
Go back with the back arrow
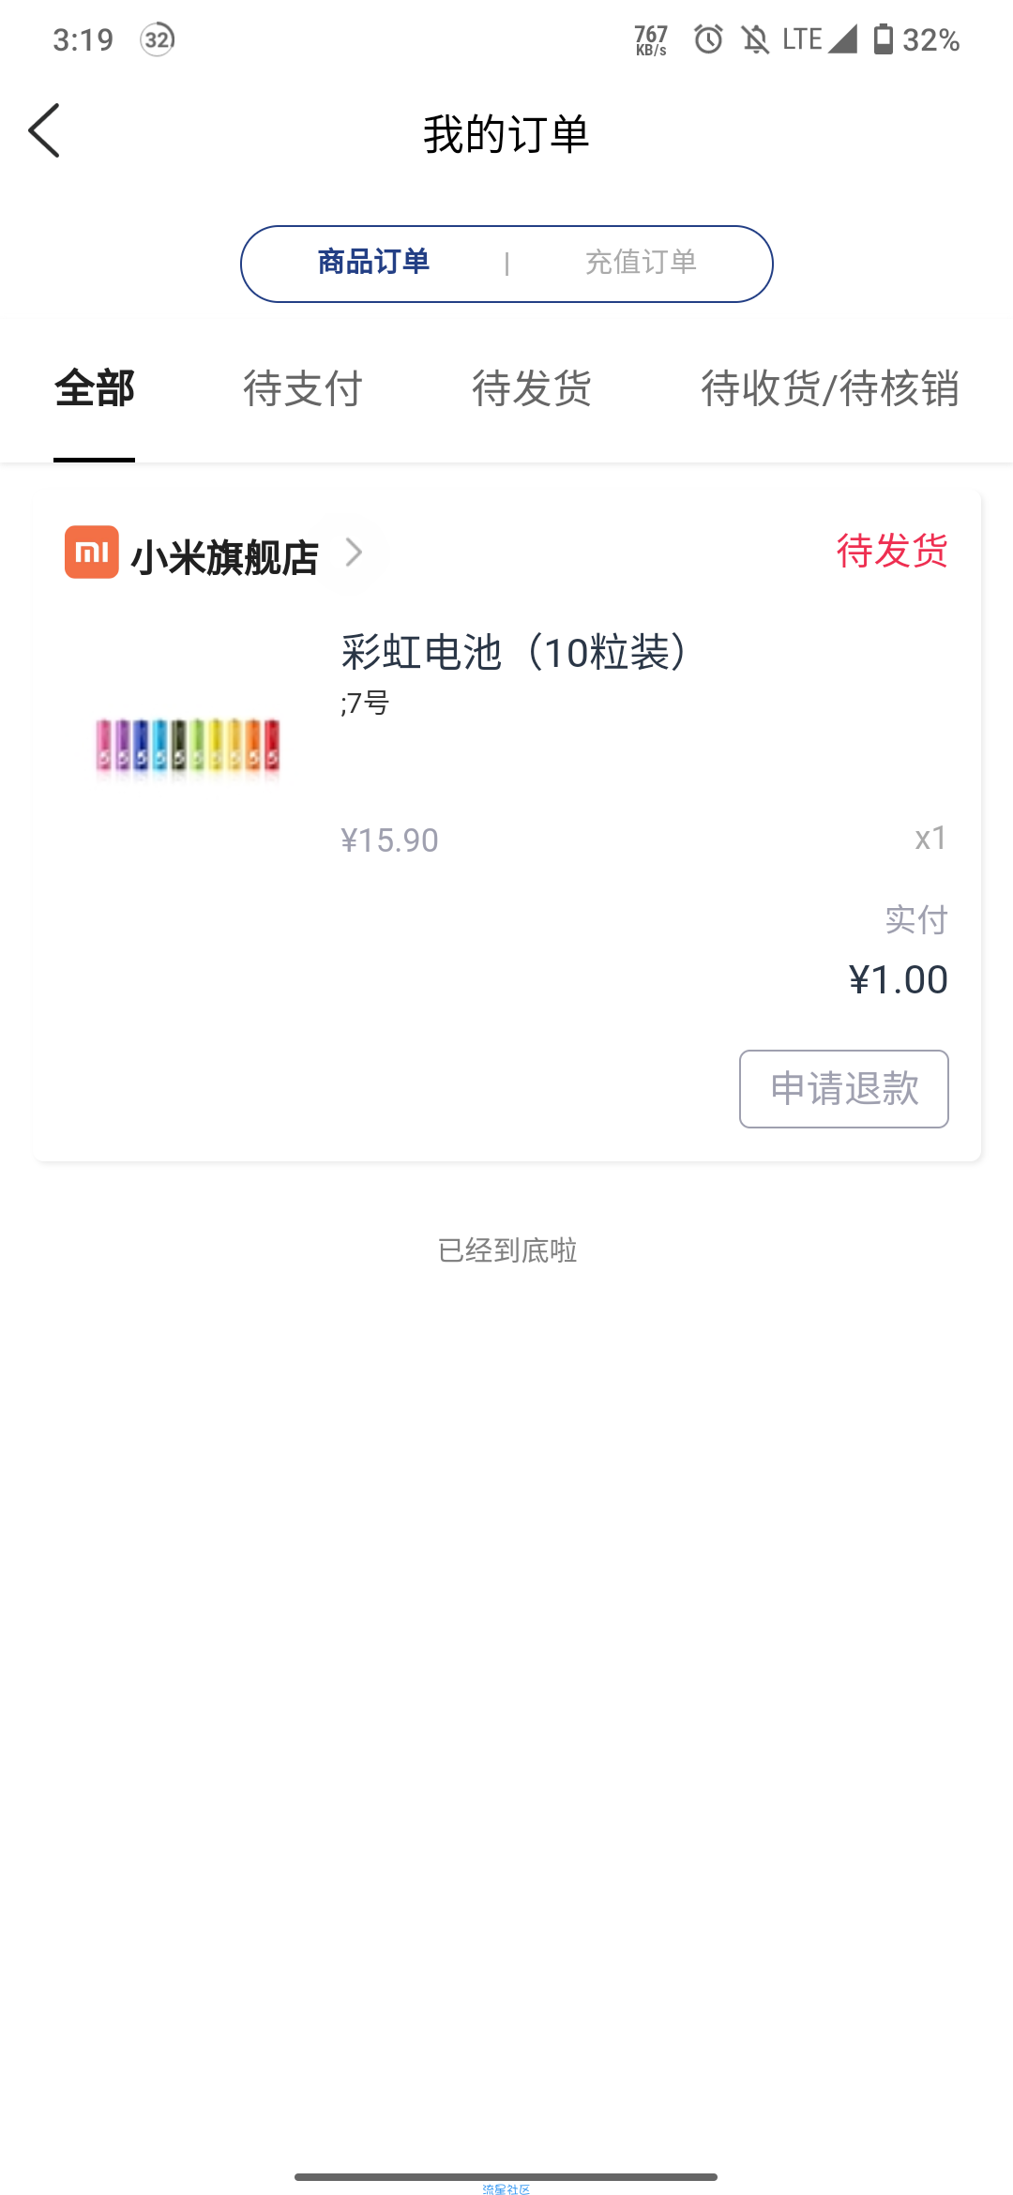[x=44, y=130]
